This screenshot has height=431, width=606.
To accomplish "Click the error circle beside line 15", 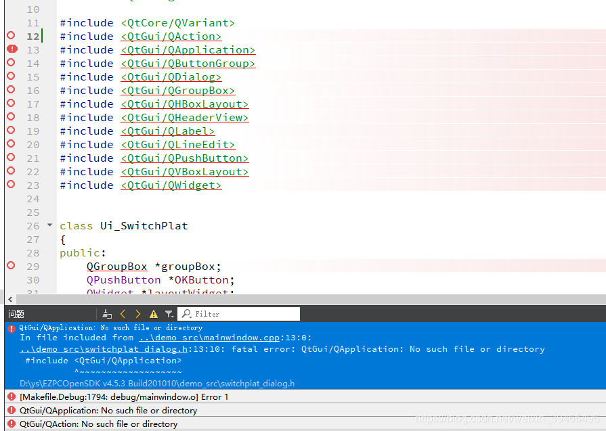I will point(12,76).
